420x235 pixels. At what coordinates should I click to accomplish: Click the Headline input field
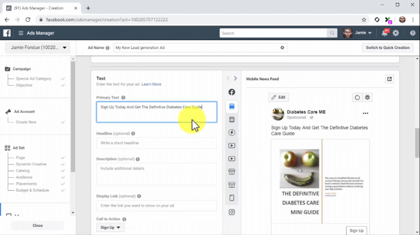(x=156, y=143)
